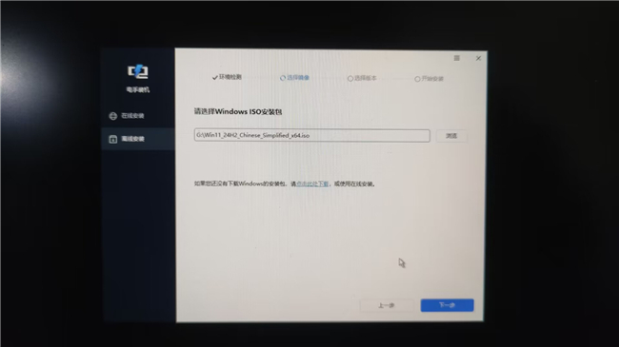Close the installer window with X
Viewport: 619px width, 347px height.
(x=478, y=58)
